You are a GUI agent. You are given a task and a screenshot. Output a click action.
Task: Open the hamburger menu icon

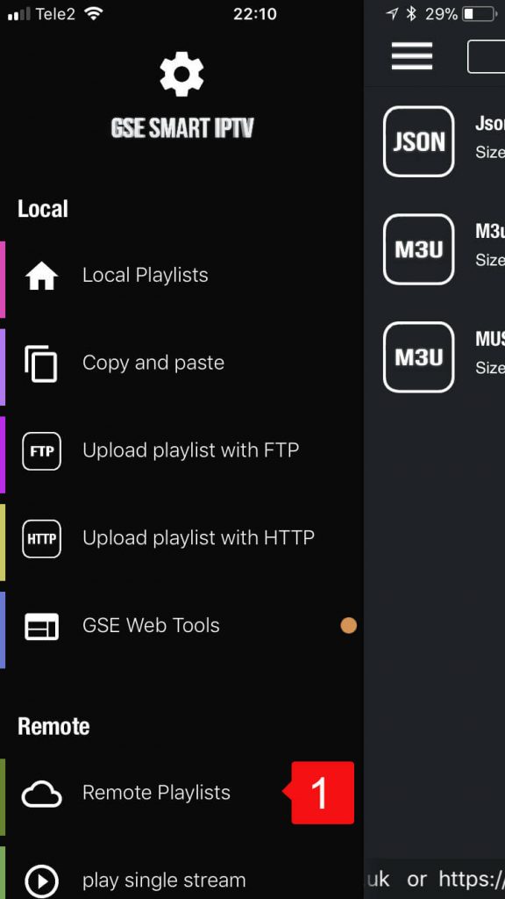(x=412, y=56)
